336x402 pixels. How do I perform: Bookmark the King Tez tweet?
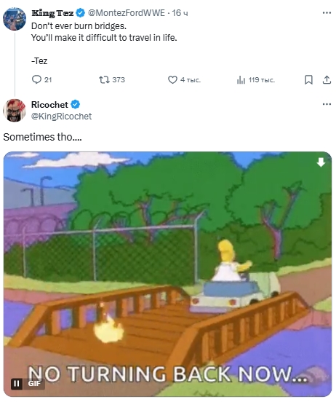(x=308, y=79)
